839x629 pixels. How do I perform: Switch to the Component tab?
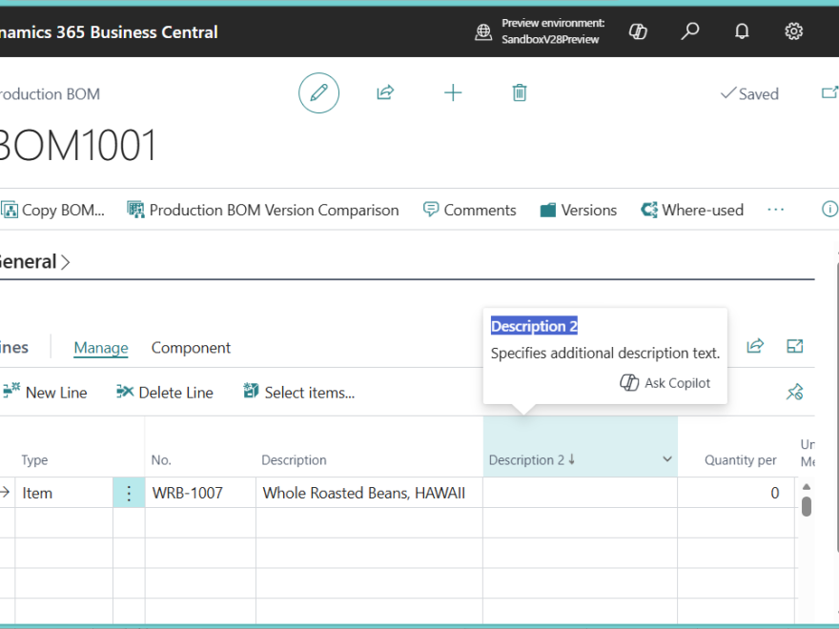coord(191,348)
